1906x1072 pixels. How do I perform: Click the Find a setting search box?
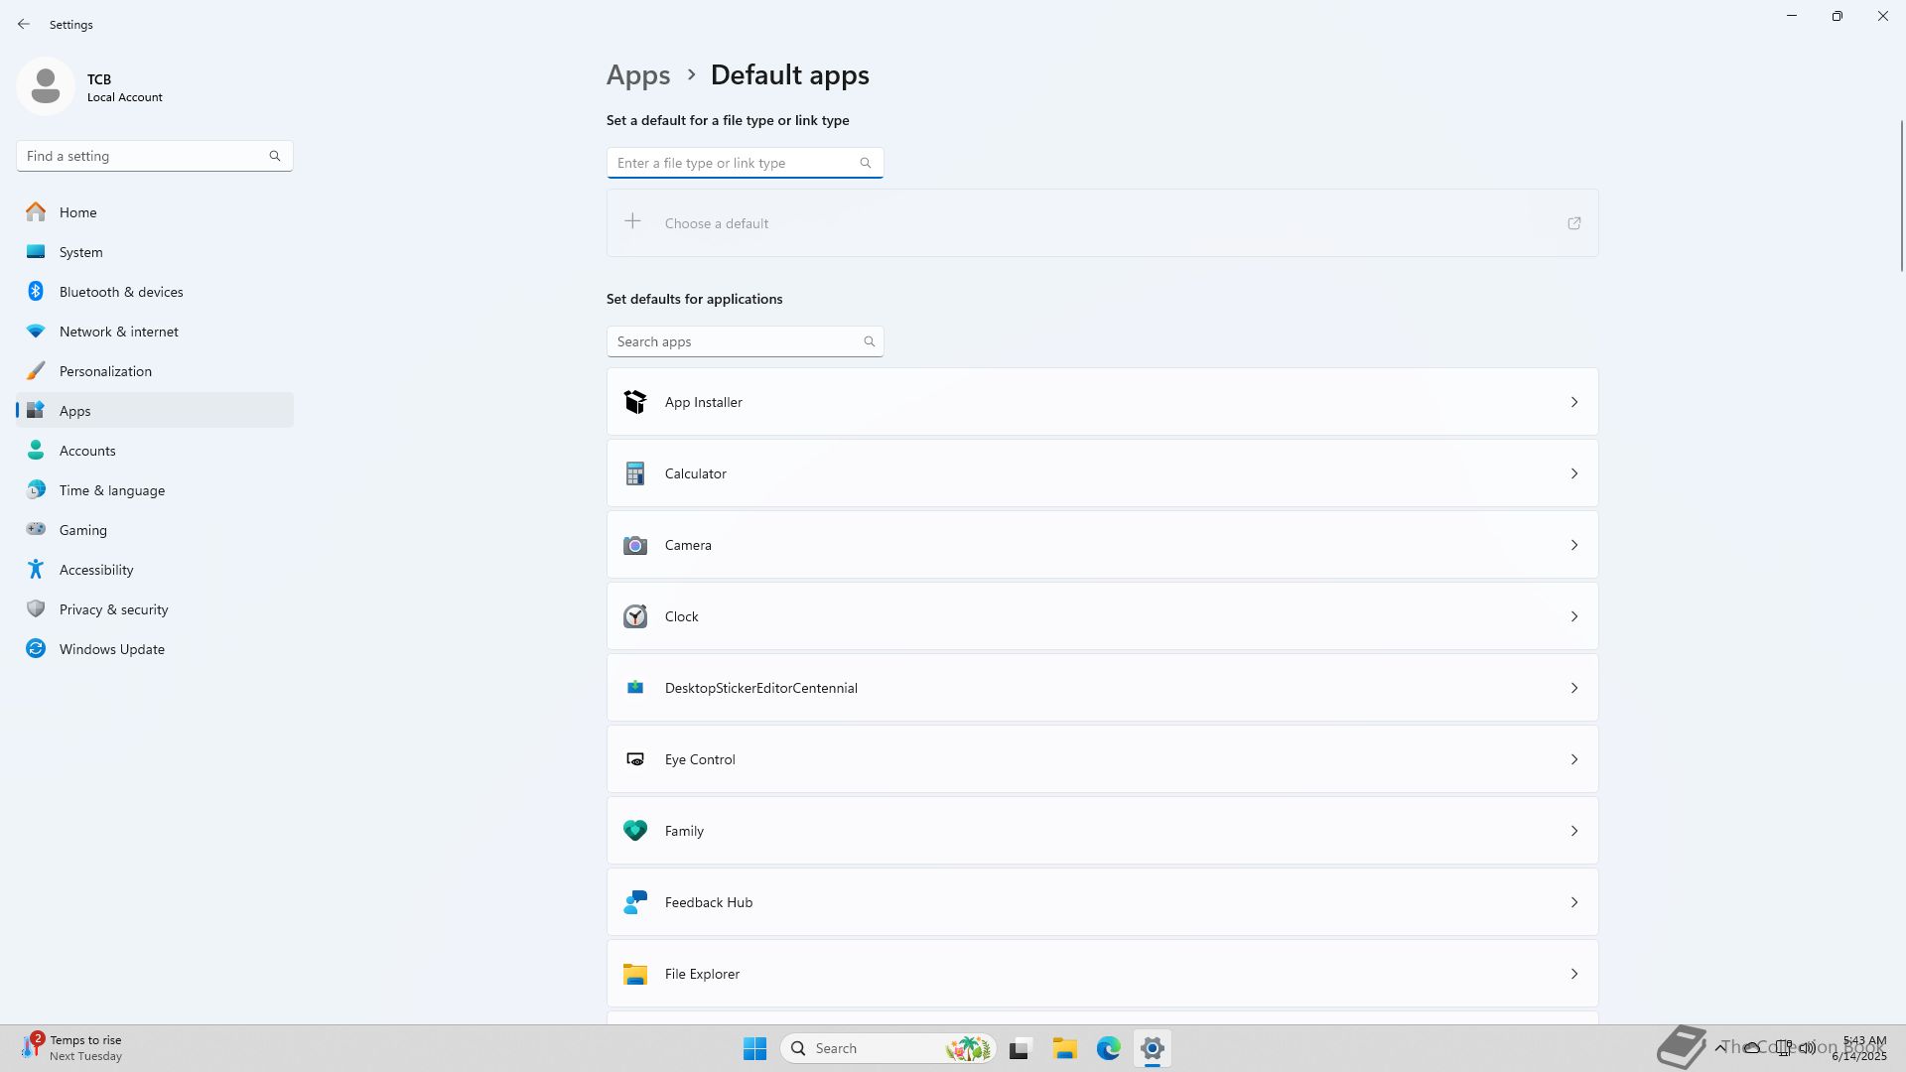(x=144, y=156)
